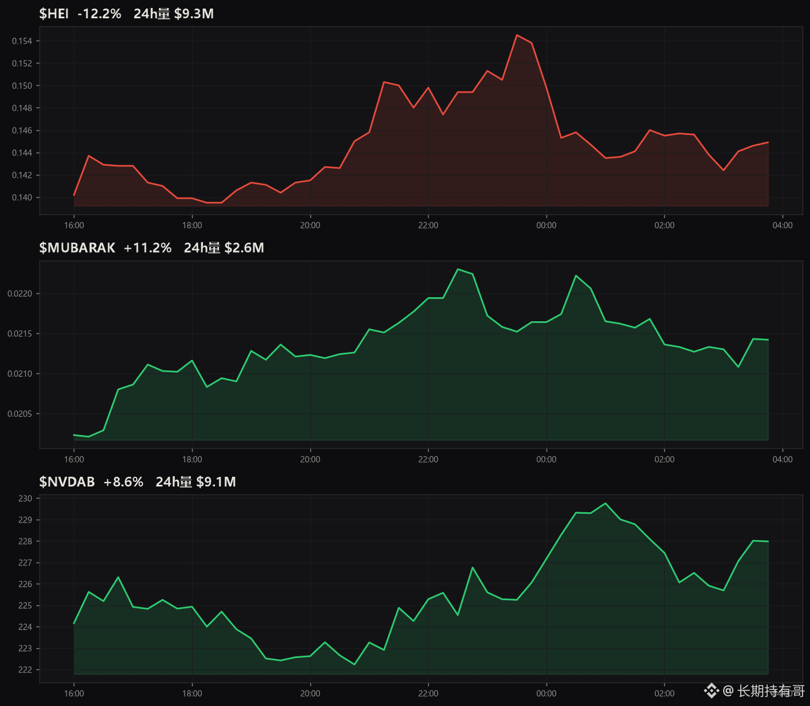The height and width of the screenshot is (706, 810).
Task: Click the 0.146 price label on HEI chart
Action: click(22, 130)
